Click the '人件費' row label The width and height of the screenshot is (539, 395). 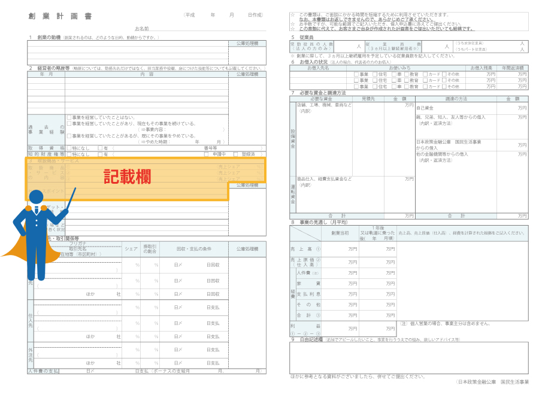308,273
